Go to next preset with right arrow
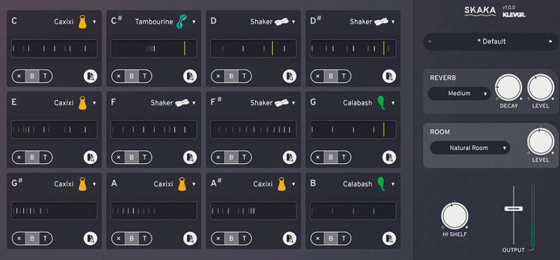Screen dimensions: 560x260 [x=551, y=42]
